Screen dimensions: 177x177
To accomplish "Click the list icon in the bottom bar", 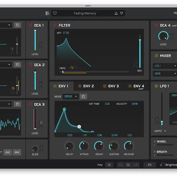I will 128,165.
